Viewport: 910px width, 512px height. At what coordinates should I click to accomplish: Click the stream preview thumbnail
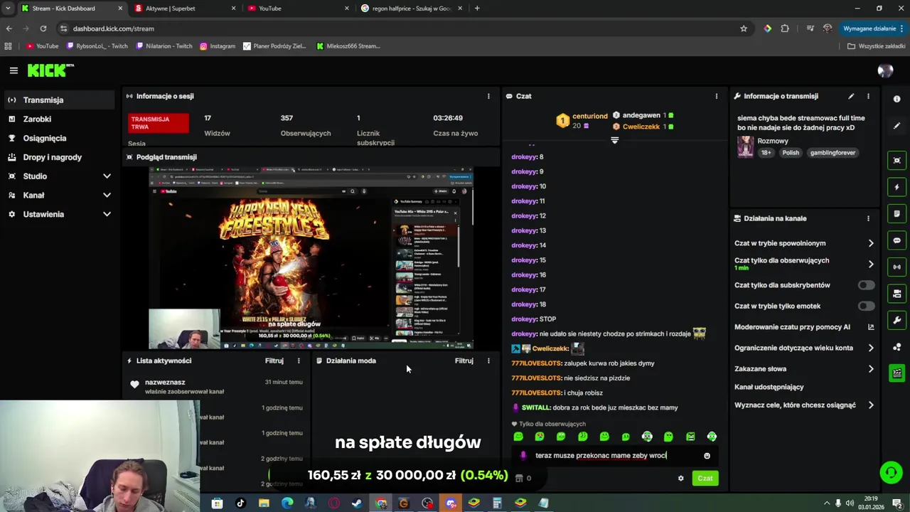pyautogui.click(x=311, y=257)
